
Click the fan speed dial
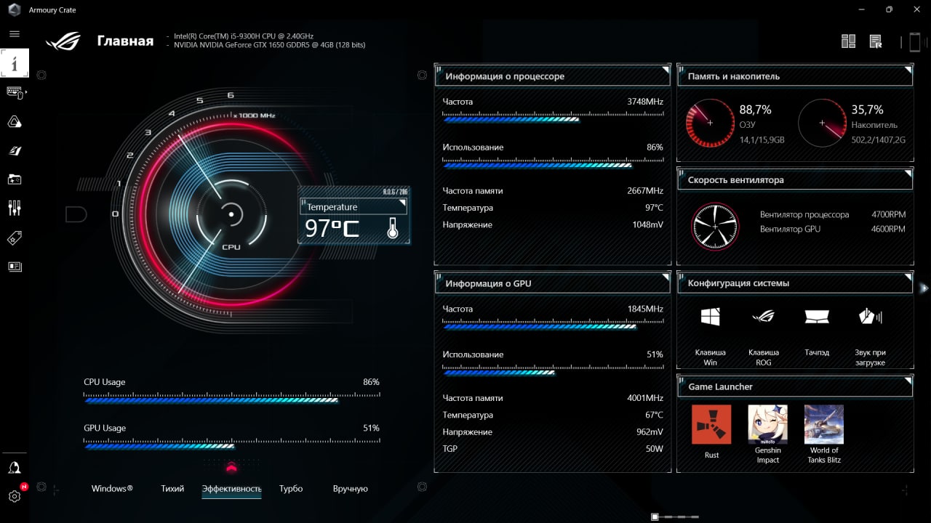[x=715, y=227]
